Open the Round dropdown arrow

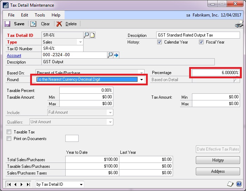coord(141,80)
